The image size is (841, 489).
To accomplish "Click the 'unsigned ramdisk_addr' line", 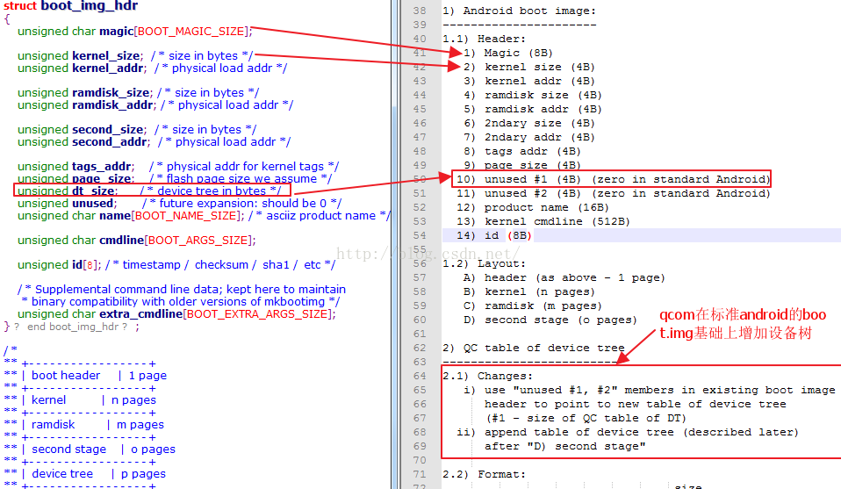I will [x=155, y=105].
